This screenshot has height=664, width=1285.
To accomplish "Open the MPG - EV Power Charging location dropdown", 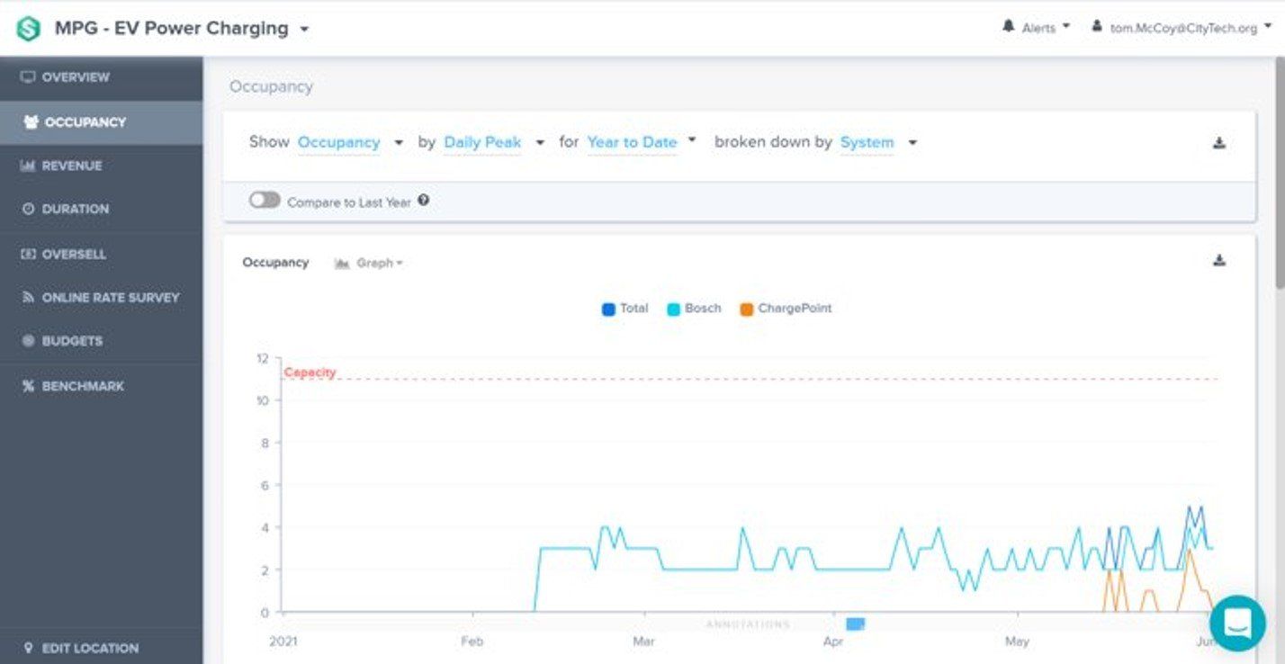I will (x=182, y=28).
